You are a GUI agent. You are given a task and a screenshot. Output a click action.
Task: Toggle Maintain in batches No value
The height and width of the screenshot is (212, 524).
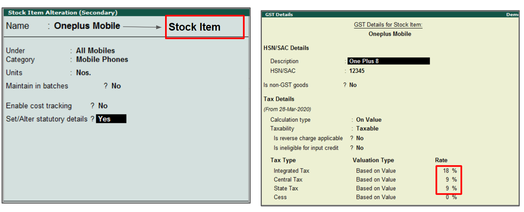[116, 86]
